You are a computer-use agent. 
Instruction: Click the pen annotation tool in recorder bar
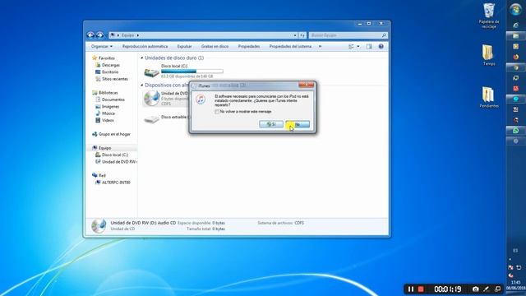486,289
